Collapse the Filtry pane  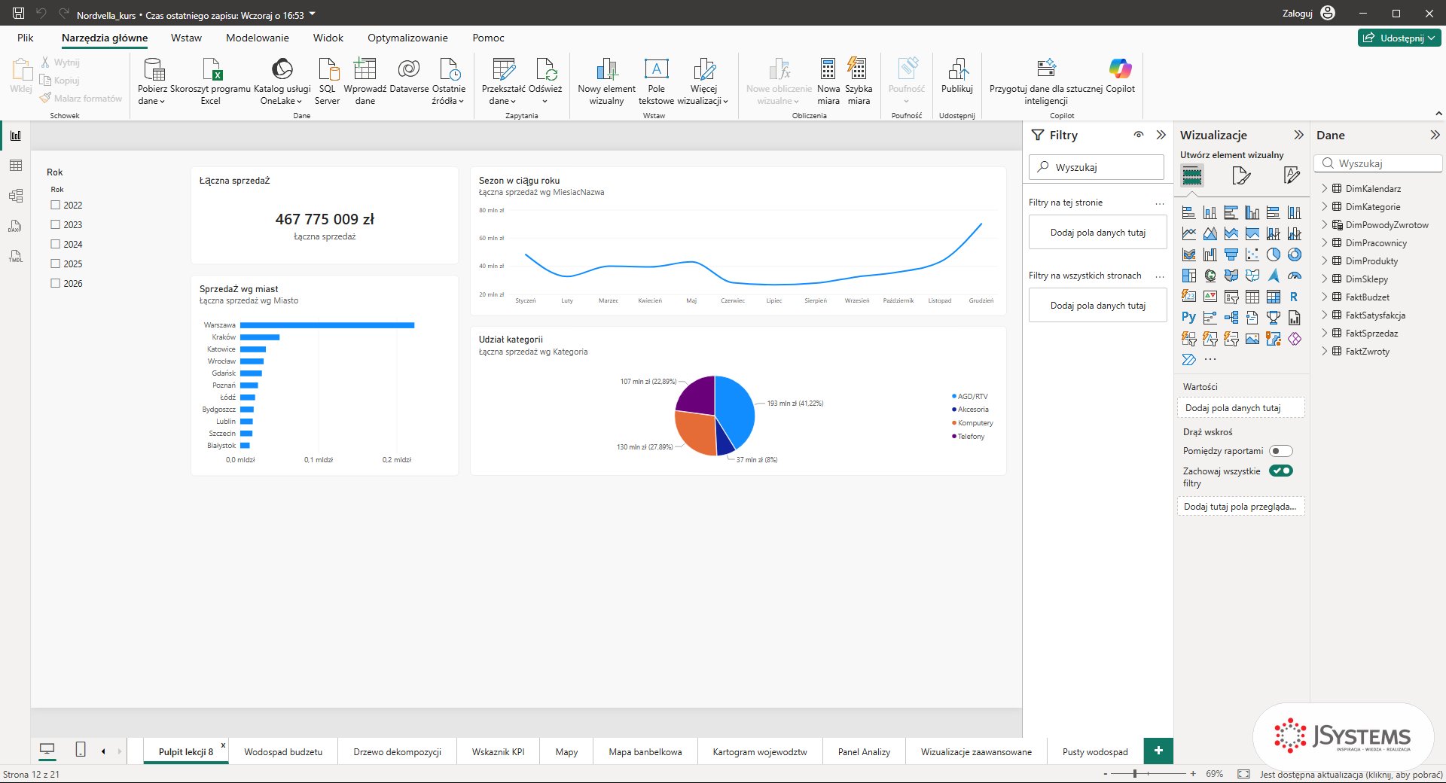point(1161,135)
